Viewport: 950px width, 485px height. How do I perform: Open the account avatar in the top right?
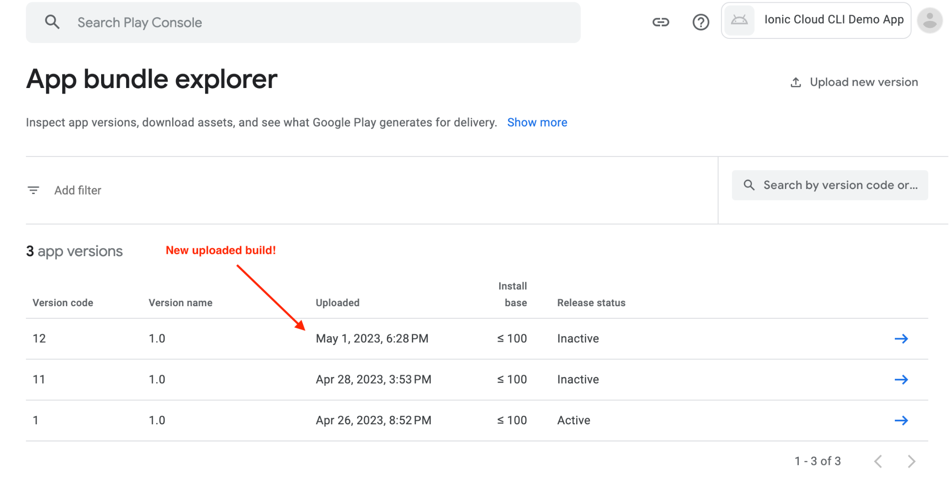pyautogui.click(x=930, y=20)
